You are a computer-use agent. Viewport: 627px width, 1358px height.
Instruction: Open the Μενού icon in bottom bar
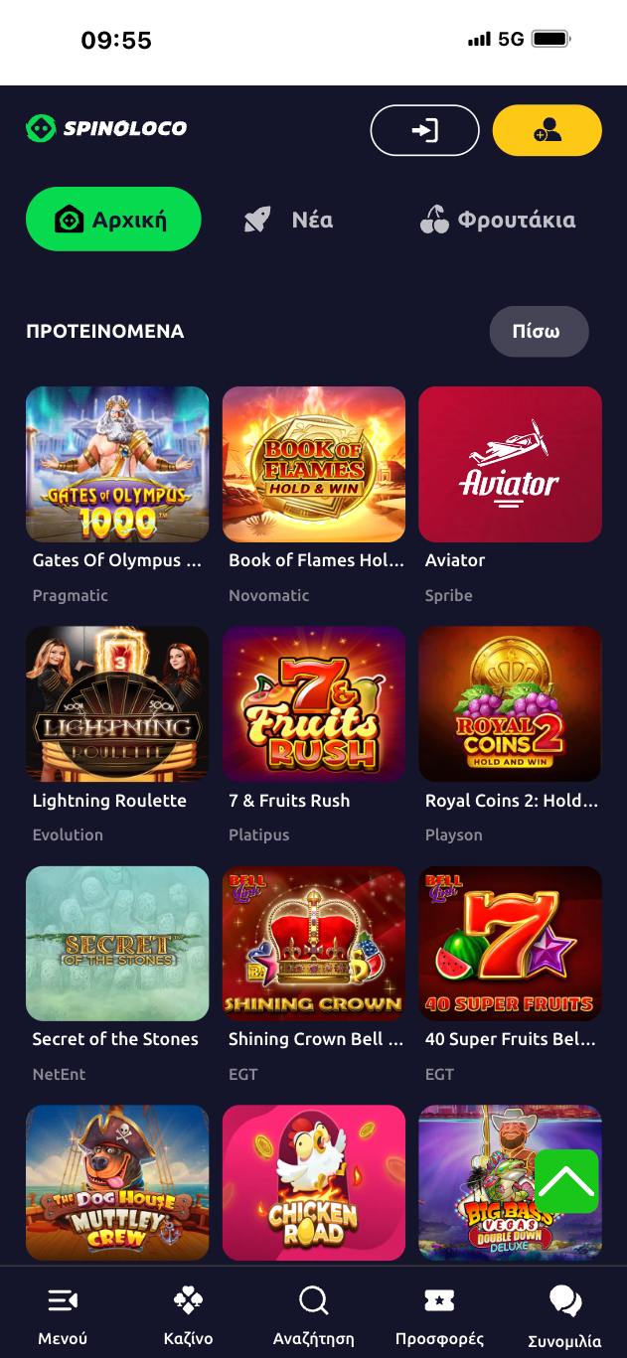[x=63, y=1299]
